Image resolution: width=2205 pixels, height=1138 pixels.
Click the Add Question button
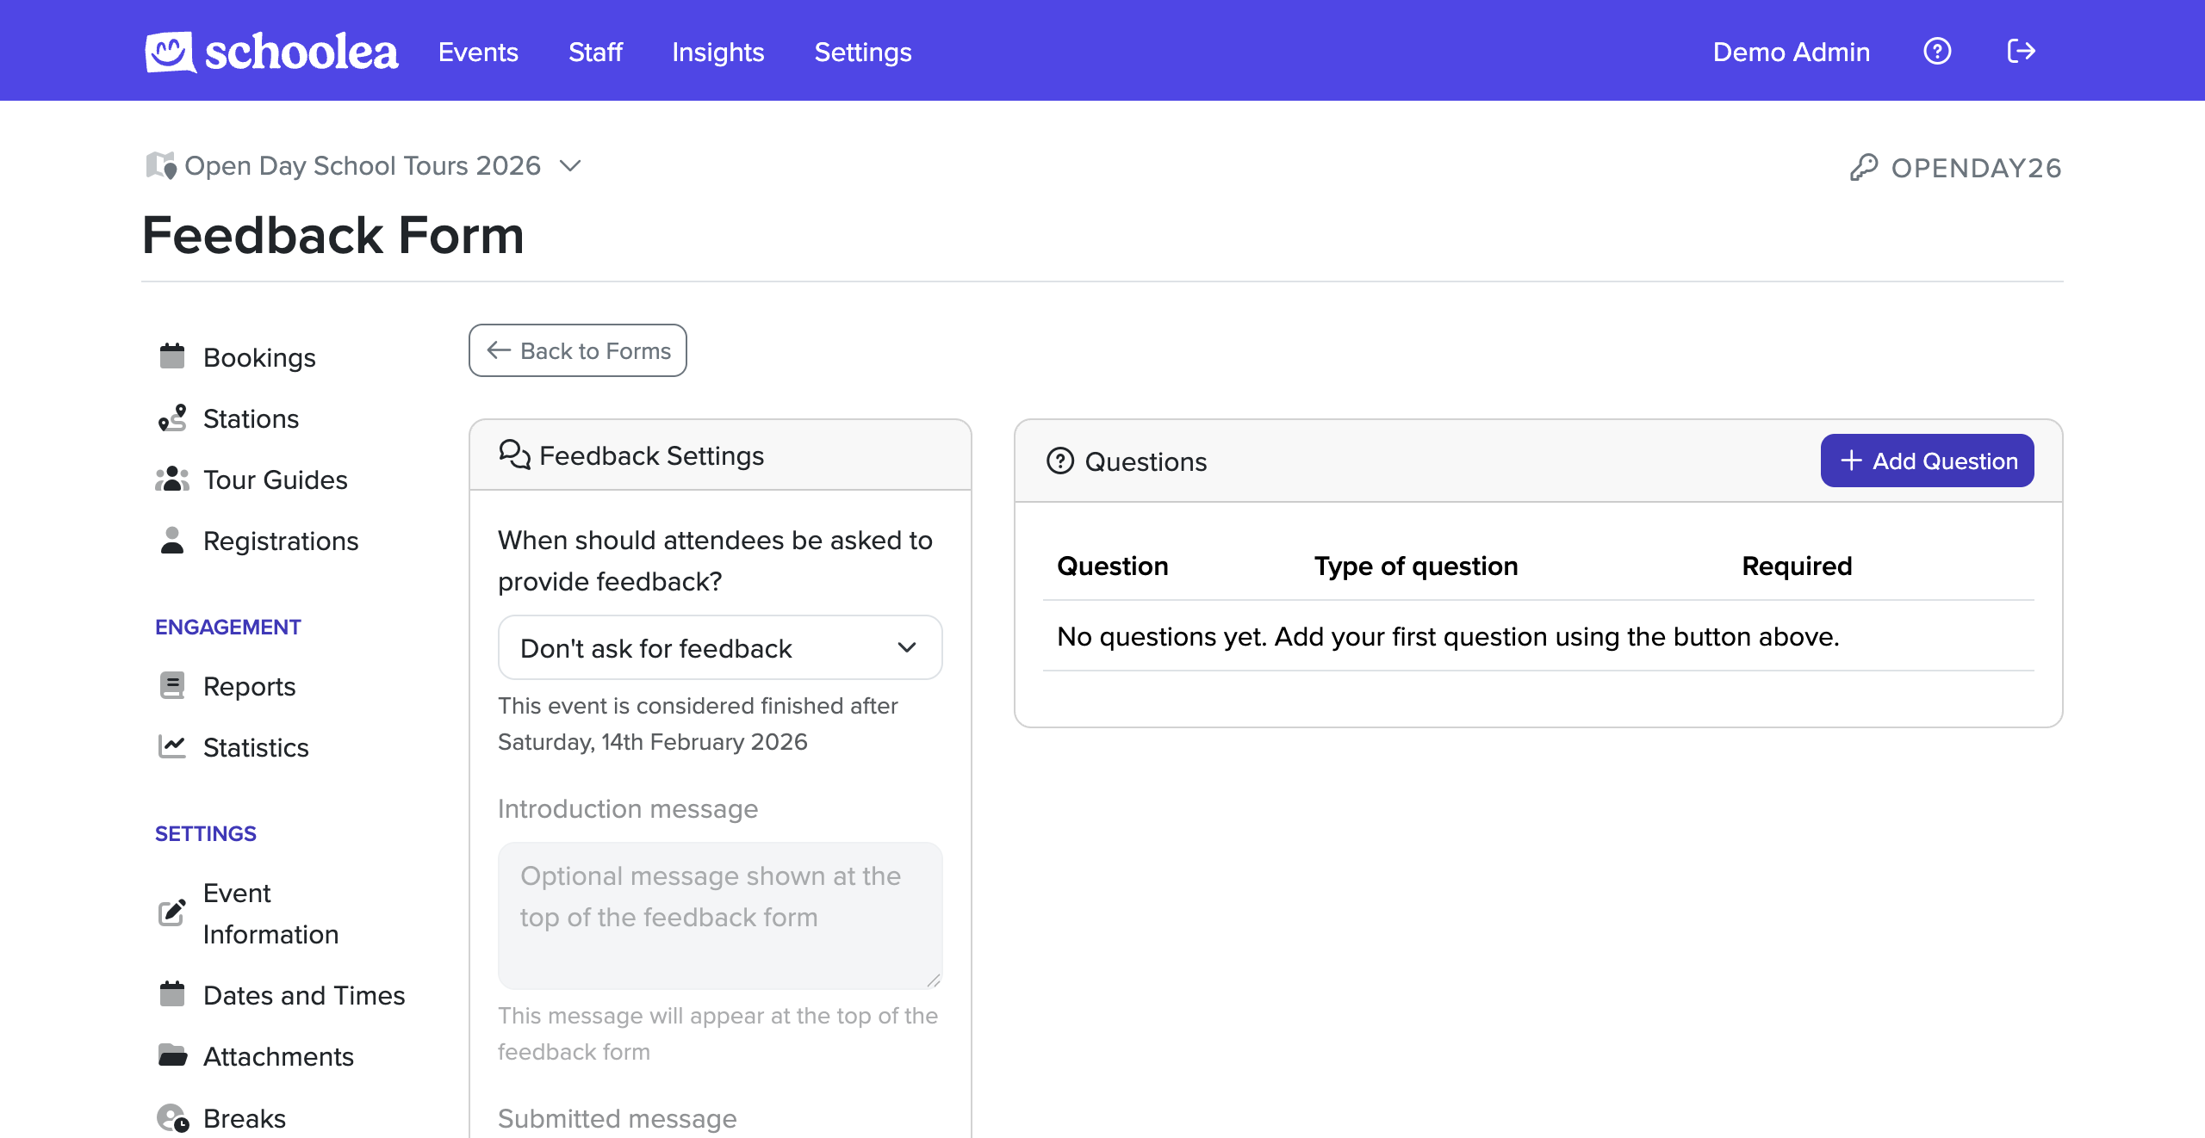tap(1927, 461)
